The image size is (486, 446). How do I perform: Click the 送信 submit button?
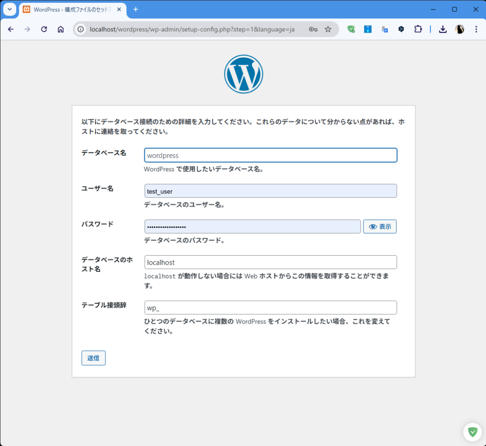pyautogui.click(x=93, y=358)
